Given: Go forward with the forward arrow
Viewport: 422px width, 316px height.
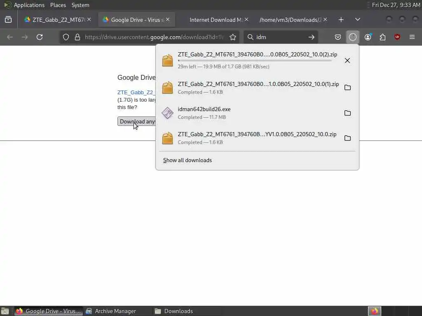Looking at the screenshot, I should tap(25, 37).
